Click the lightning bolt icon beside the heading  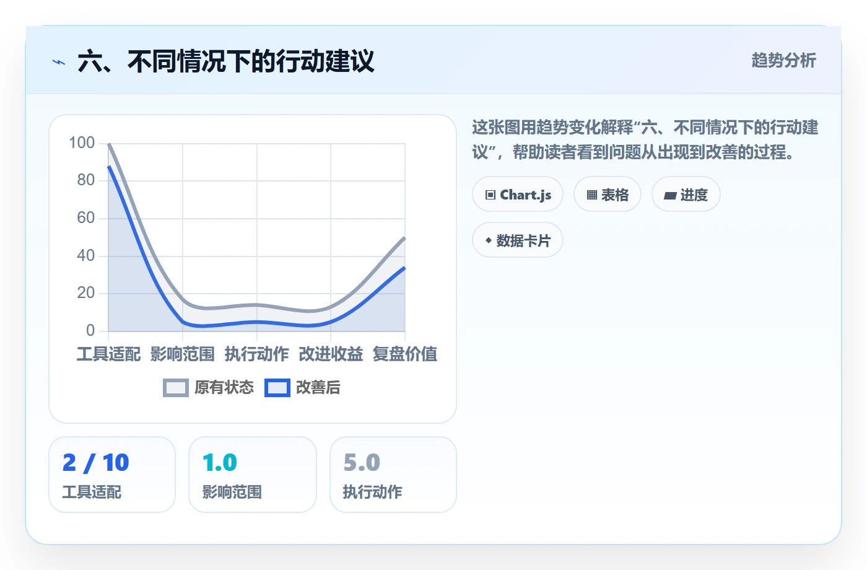pos(59,62)
